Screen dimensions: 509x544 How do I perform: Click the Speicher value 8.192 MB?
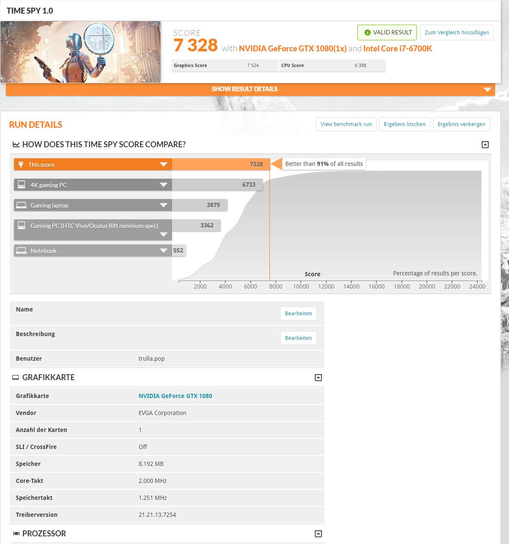tap(151, 464)
